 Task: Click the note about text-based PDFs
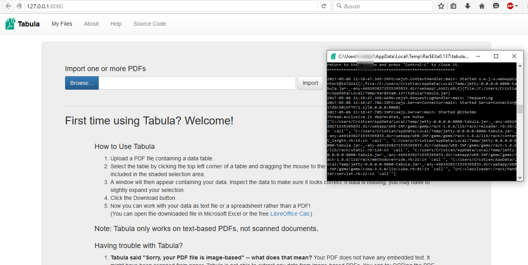[206, 229]
